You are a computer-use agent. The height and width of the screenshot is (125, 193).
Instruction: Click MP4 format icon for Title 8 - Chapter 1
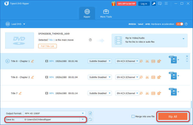(173, 60)
